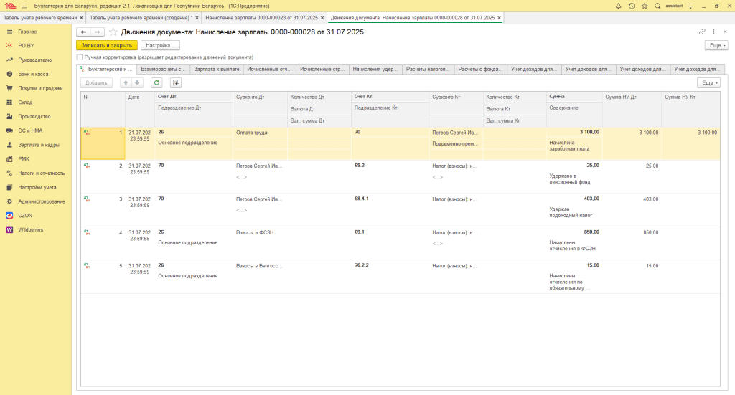Image resolution: width=735 pixels, height=395 pixels.
Task: Open Налоги и отчетность section
Action: point(41,173)
